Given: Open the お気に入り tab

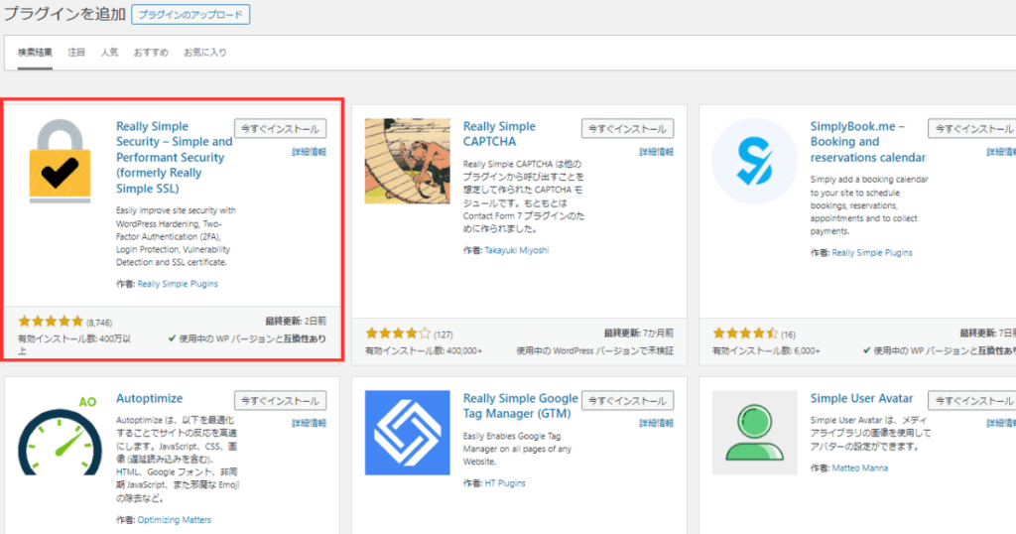Looking at the screenshot, I should coord(205,52).
